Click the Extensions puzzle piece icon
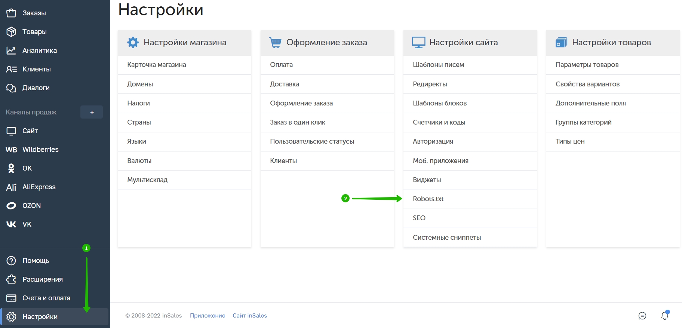The width and height of the screenshot is (682, 328). 11,279
